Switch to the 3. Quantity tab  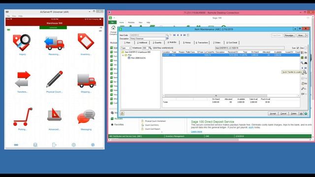157,43
